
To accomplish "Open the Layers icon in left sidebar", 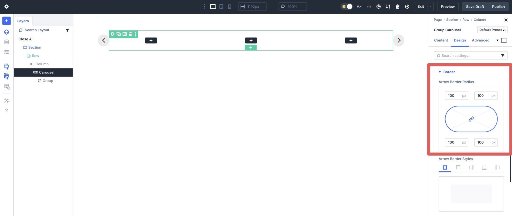I will [7, 32].
